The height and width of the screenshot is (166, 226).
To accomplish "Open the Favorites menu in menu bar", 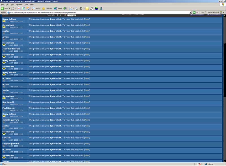I will coord(19,5).
